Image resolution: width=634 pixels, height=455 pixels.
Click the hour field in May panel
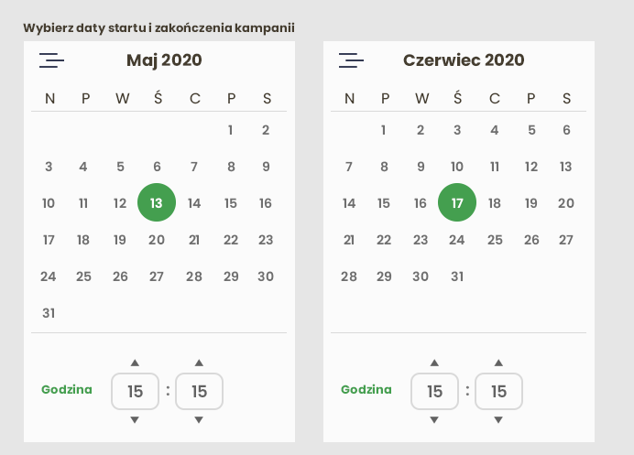[135, 391]
